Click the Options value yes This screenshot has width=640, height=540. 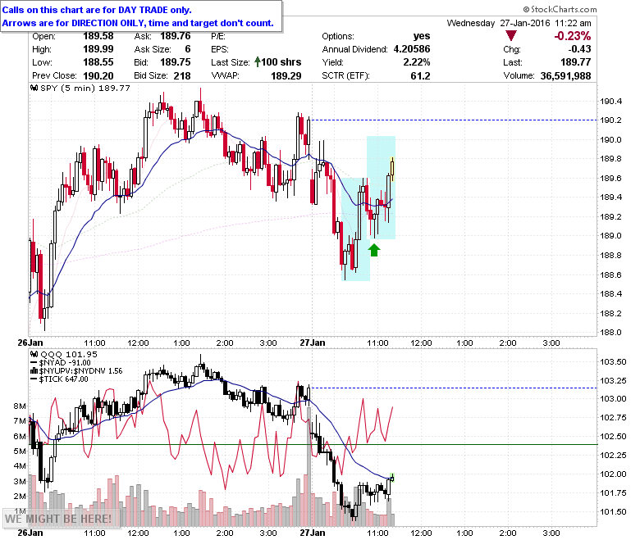[x=422, y=36]
